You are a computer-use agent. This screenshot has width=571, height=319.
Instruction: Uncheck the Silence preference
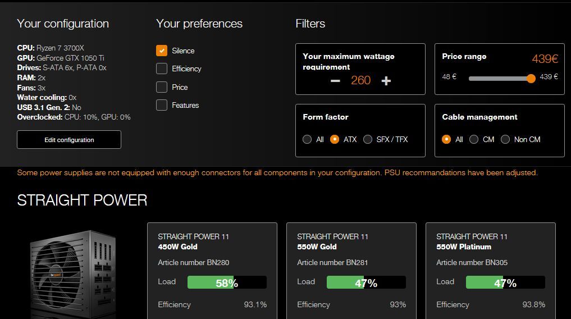tap(162, 51)
